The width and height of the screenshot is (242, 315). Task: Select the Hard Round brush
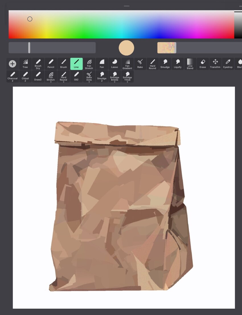(152, 64)
